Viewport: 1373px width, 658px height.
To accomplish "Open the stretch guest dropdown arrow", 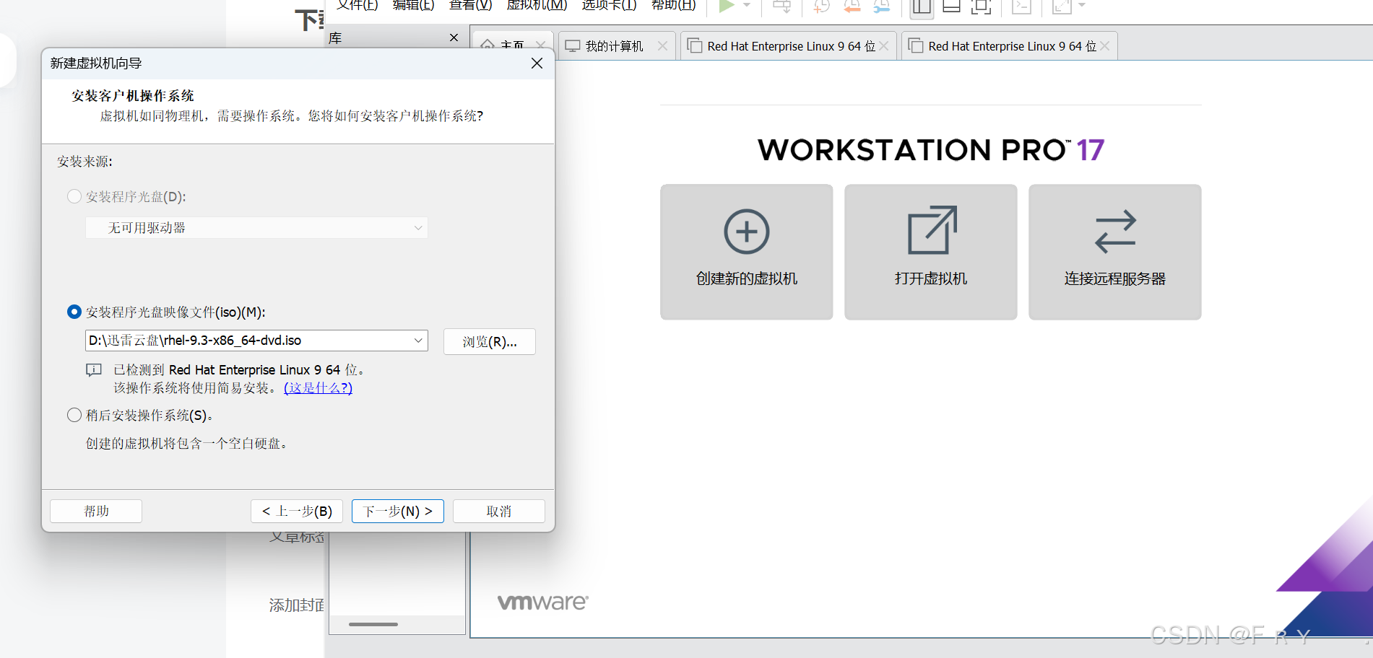I will 1081,6.
